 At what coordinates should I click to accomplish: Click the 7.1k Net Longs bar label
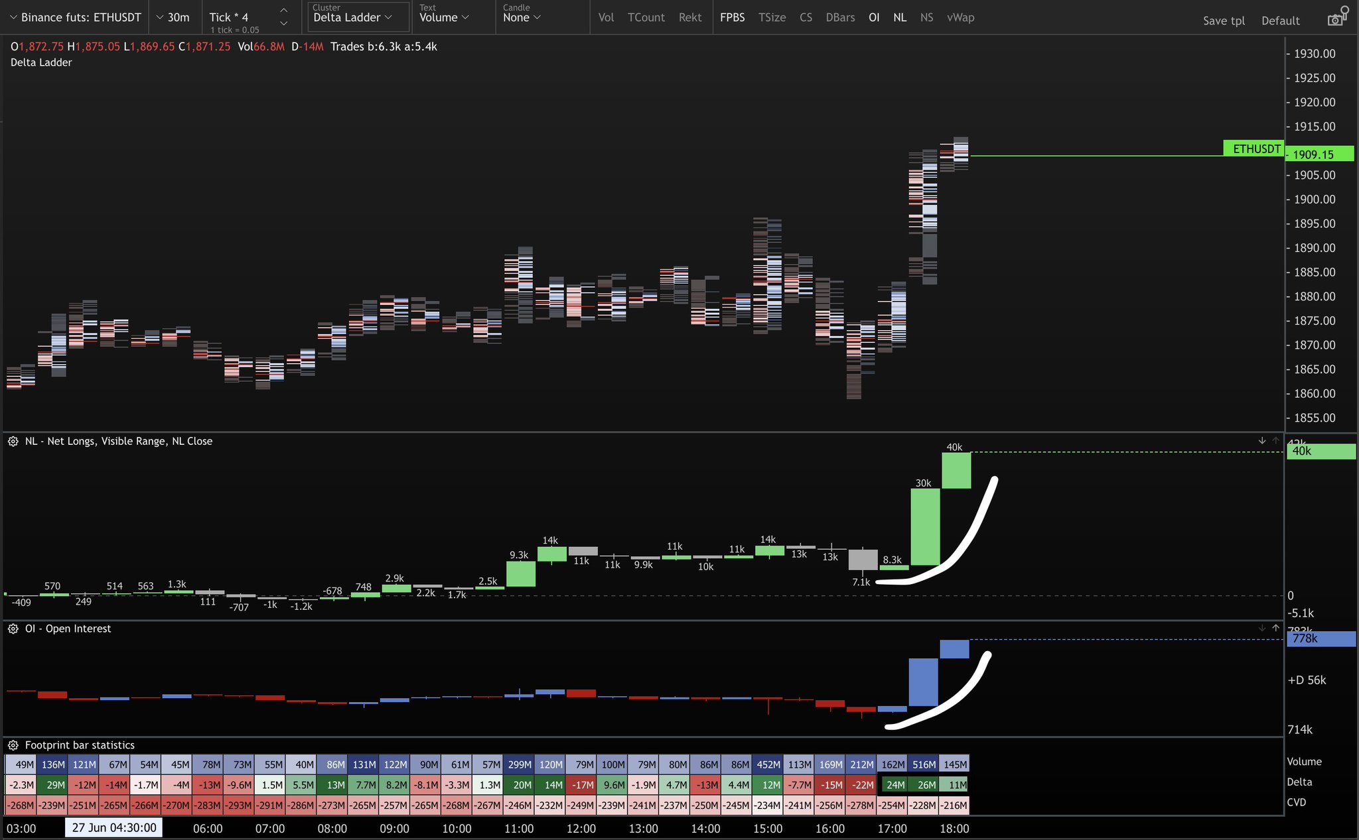click(861, 582)
